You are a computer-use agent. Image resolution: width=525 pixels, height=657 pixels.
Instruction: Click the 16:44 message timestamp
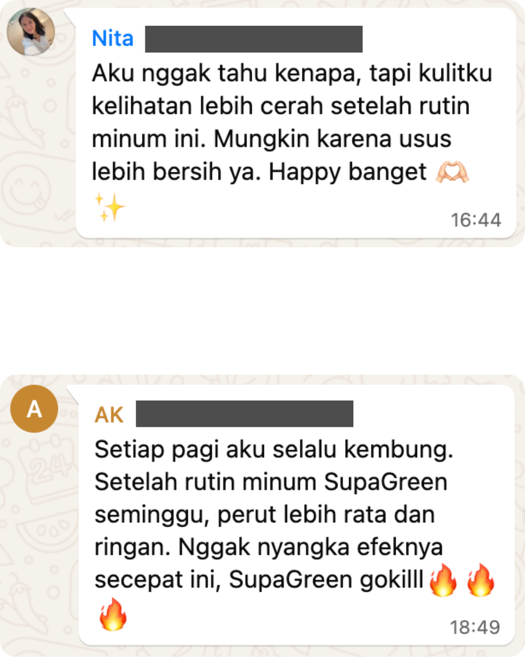[x=475, y=220]
